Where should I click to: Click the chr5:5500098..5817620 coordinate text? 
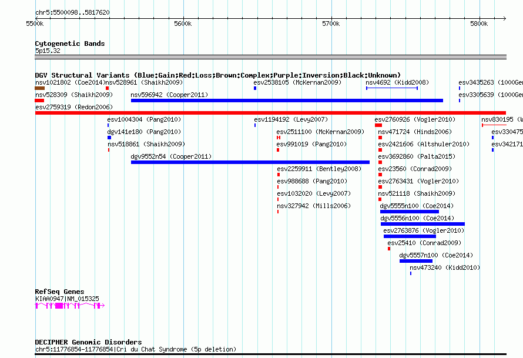click(72, 12)
